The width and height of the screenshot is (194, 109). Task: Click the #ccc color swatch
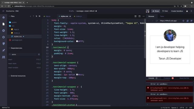77,74
